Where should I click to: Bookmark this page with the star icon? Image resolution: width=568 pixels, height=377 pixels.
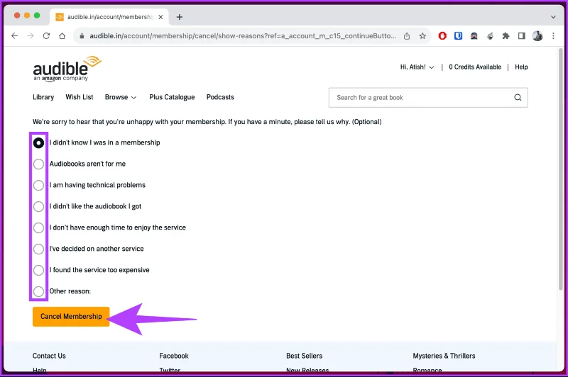[x=422, y=35]
